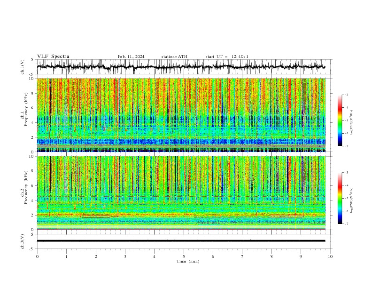Click the ch.1 frequency axis "6" tick label
Image resolution: width=372 pixels, height=288 pixels.
pos(33,108)
